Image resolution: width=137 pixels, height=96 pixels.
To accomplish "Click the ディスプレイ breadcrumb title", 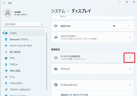I will tap(81, 11).
